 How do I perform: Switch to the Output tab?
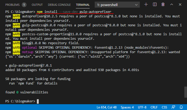(x=37, y=5)
